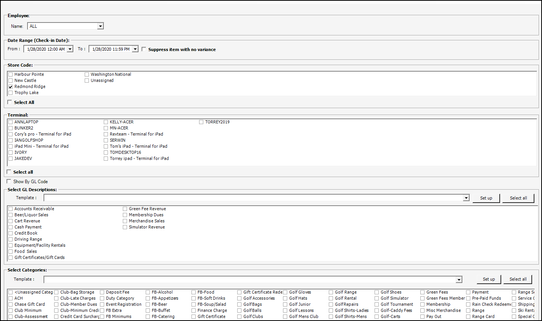Image resolution: width=542 pixels, height=321 pixels.
Task: Check the Simulator Revenue checkbox
Action: (125, 227)
